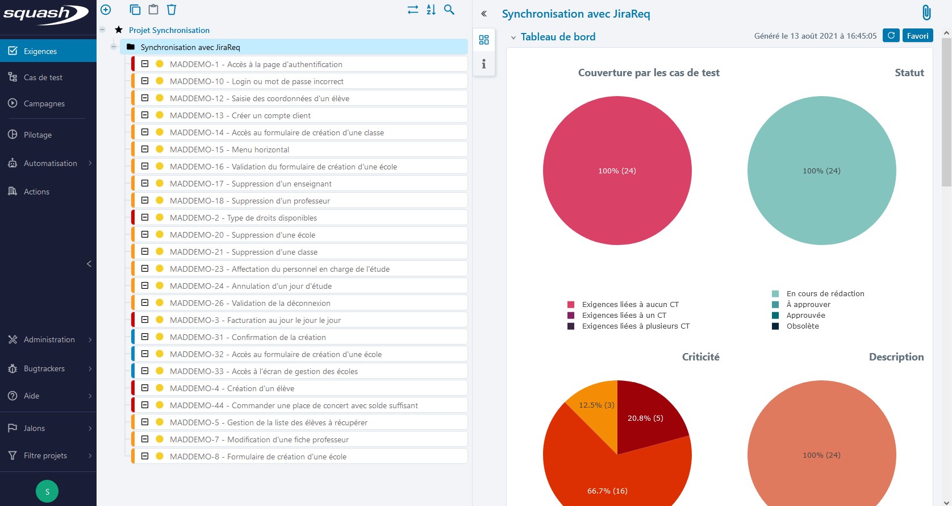
Task: Open Campagnes workspace
Action: [x=48, y=103]
